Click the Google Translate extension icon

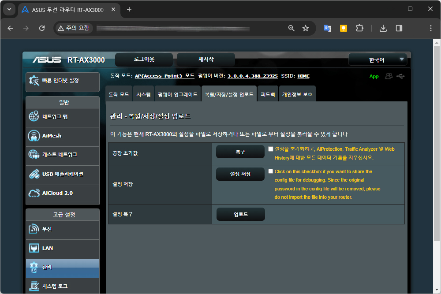328,28
